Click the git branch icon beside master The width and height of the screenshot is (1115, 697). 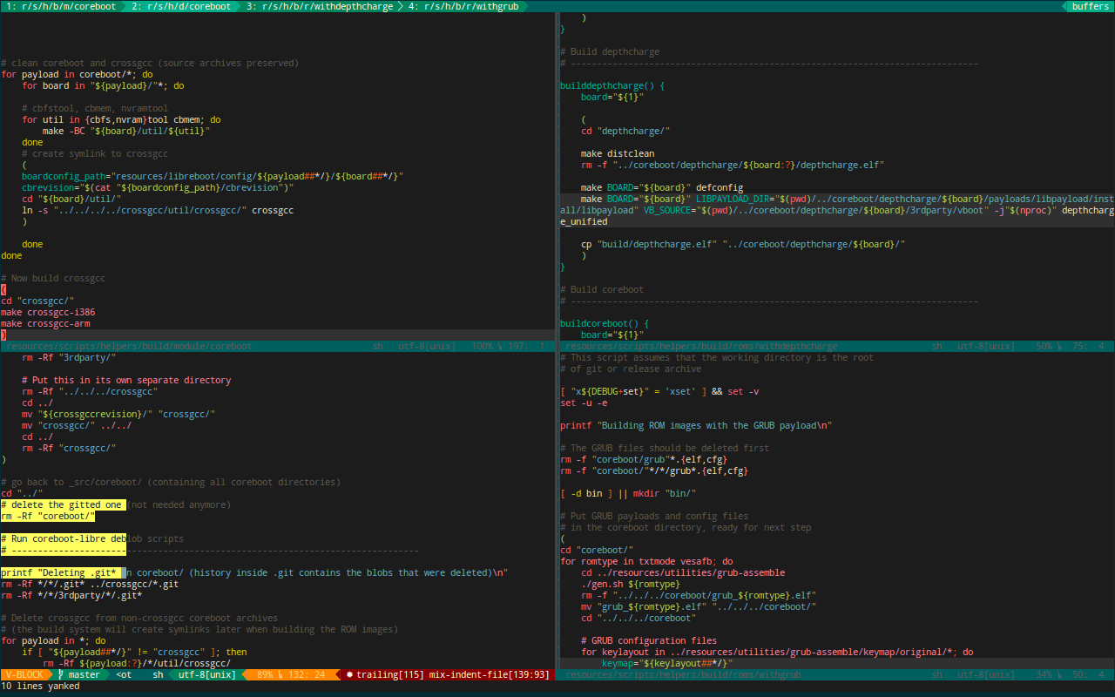point(63,674)
